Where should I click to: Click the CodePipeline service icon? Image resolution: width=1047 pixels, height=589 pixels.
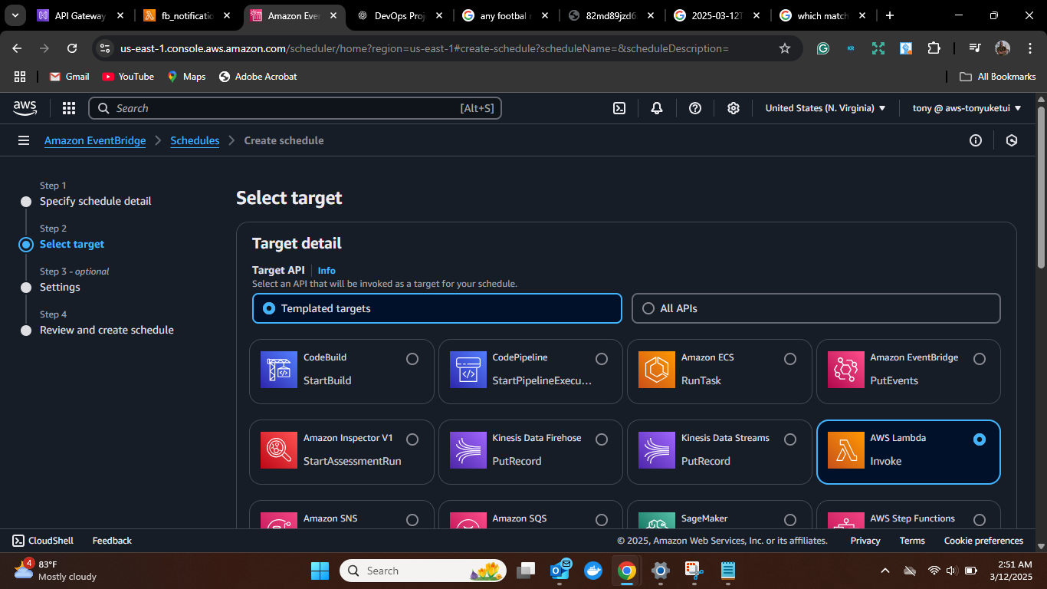coord(468,370)
